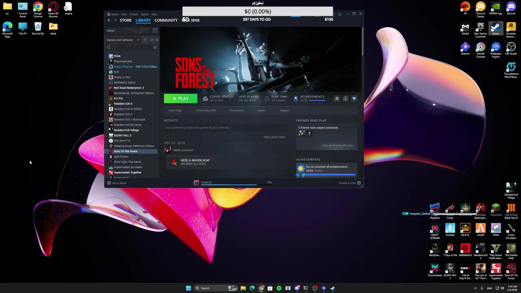Open Battlefield 6 desktop shortcut

465,250
